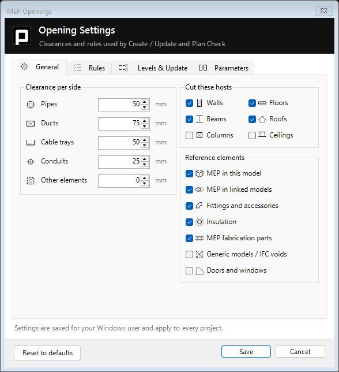Click the Roofs house icon
The image size is (339, 372).
[262, 120]
